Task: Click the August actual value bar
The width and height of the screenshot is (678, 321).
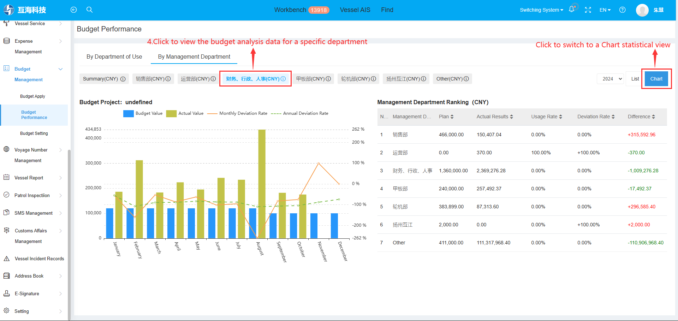Action: (x=262, y=184)
